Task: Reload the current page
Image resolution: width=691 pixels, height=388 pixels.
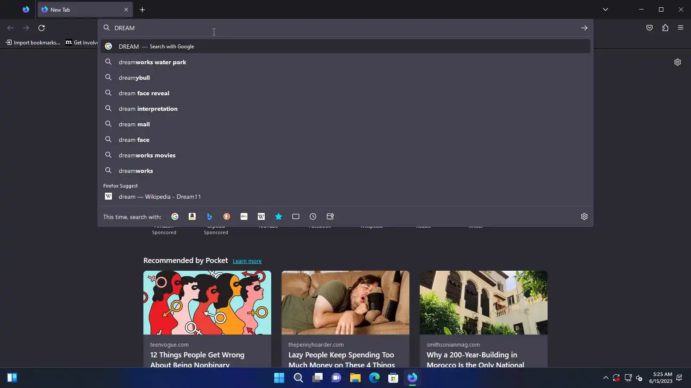Action: pyautogui.click(x=41, y=28)
